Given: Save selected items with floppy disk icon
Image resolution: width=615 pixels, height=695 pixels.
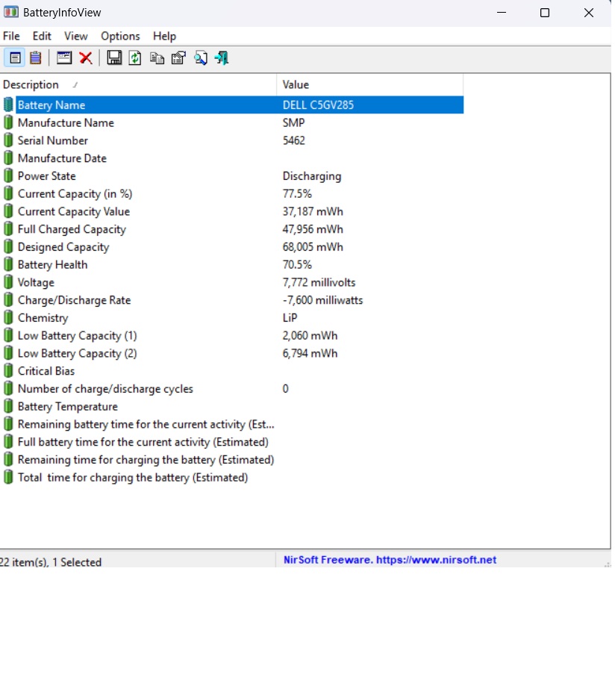Looking at the screenshot, I should [x=114, y=58].
